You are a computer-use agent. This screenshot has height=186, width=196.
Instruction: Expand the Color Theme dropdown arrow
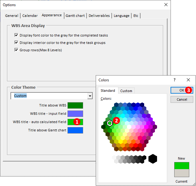click(x=90, y=96)
